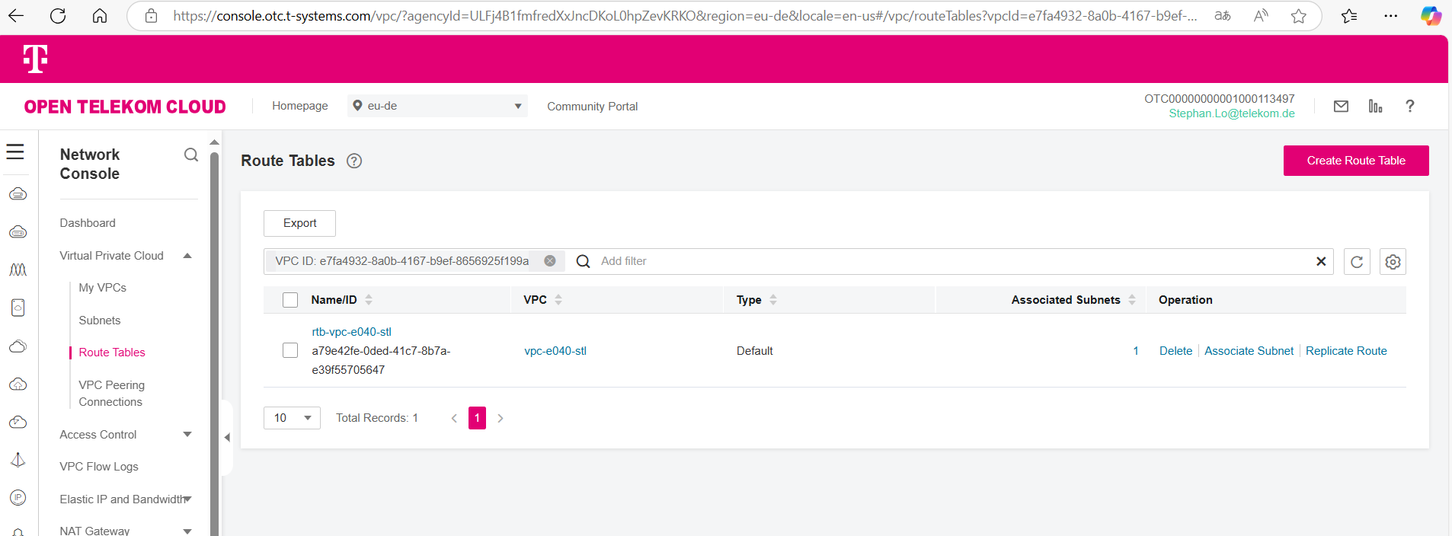This screenshot has width=1452, height=536.
Task: Go to Homepage link
Action: coord(300,106)
